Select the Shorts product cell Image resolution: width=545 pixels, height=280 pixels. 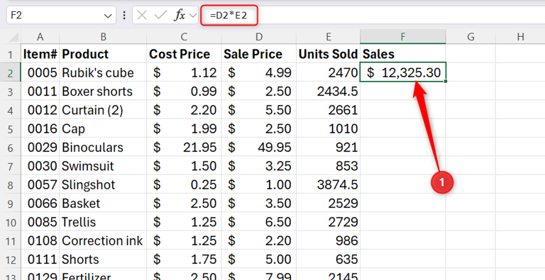(103, 259)
